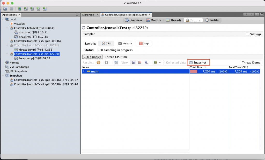Click the Local computer icon
The image size is (265, 160).
pyautogui.click(x=7, y=19)
